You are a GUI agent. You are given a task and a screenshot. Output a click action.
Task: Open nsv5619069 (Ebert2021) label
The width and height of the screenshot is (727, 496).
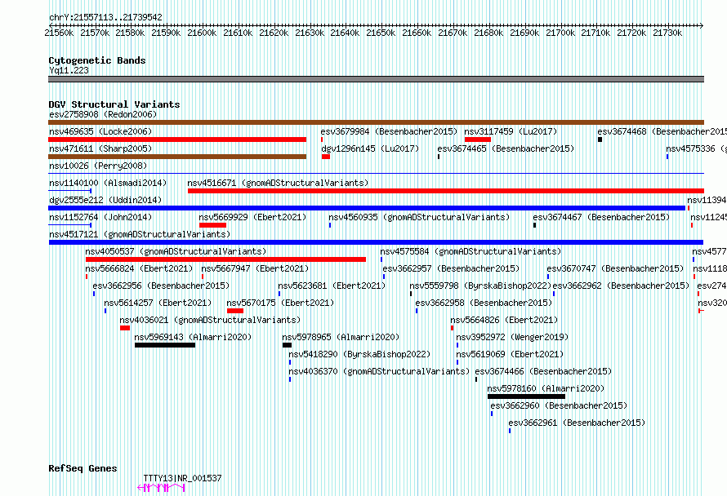click(510, 354)
